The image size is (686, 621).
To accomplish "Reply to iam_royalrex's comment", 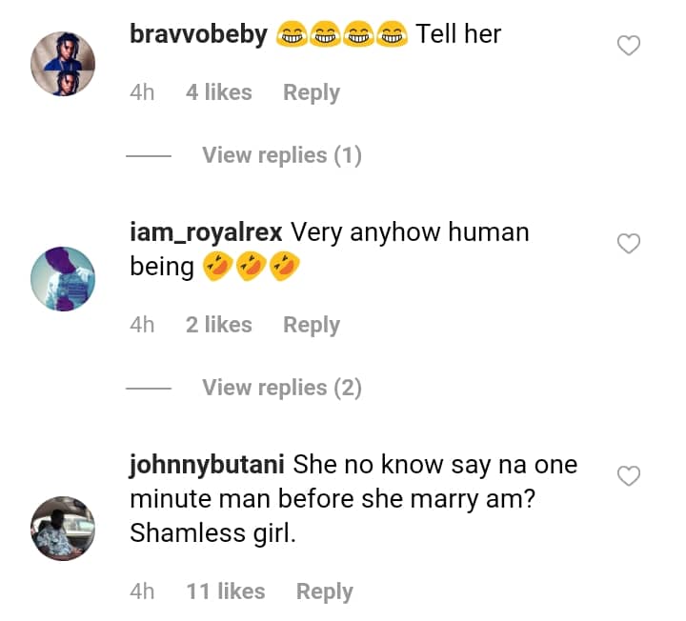I will [x=312, y=325].
